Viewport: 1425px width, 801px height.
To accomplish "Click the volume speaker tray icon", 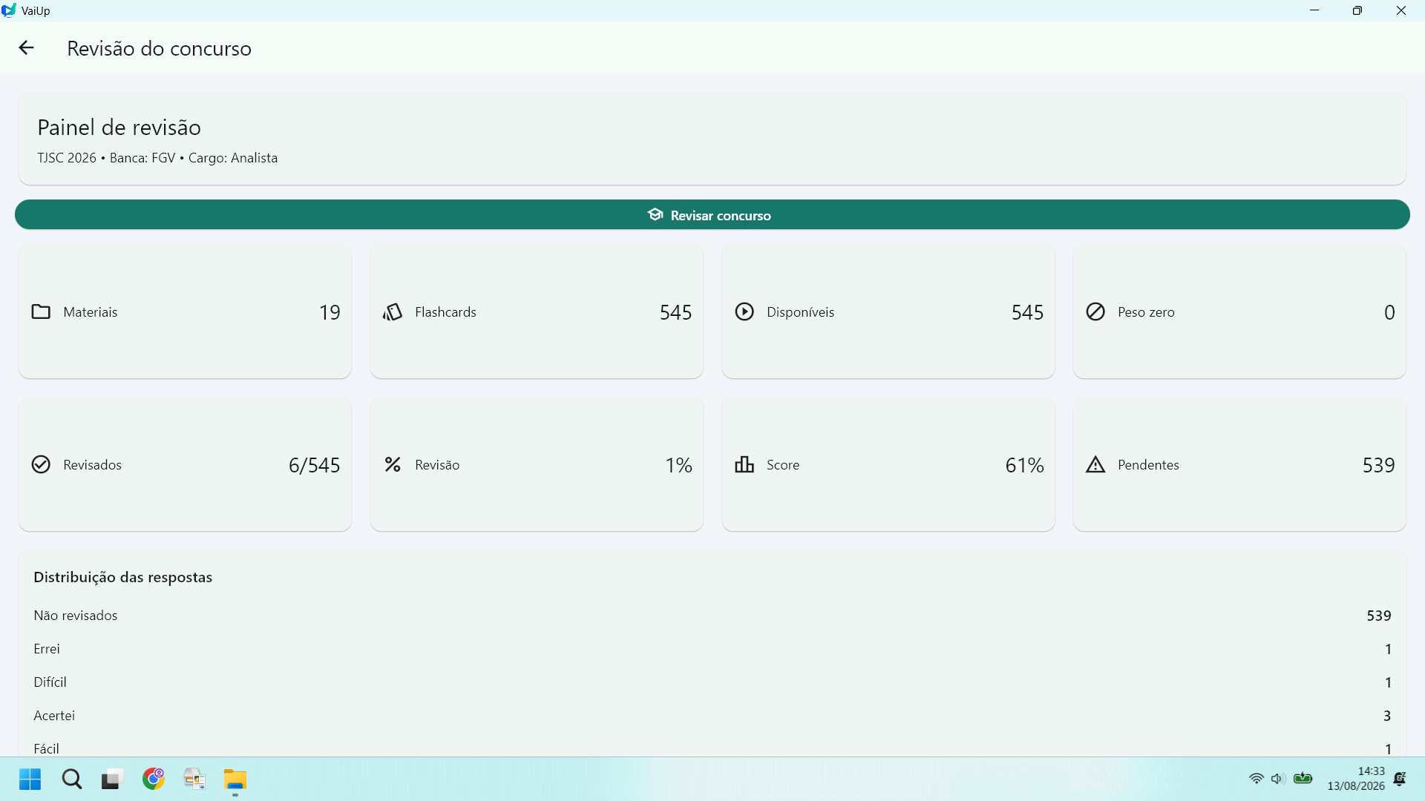I will click(1277, 779).
